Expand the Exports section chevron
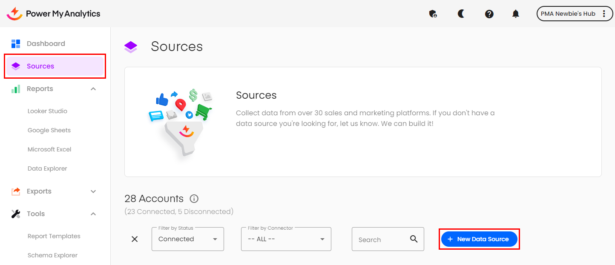The image size is (615, 265). click(x=93, y=191)
